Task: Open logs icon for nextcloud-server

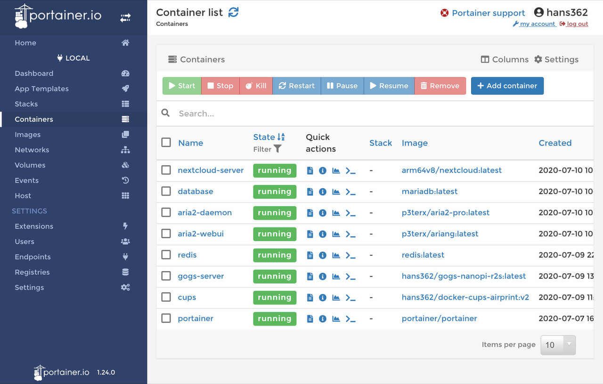Action: (310, 171)
